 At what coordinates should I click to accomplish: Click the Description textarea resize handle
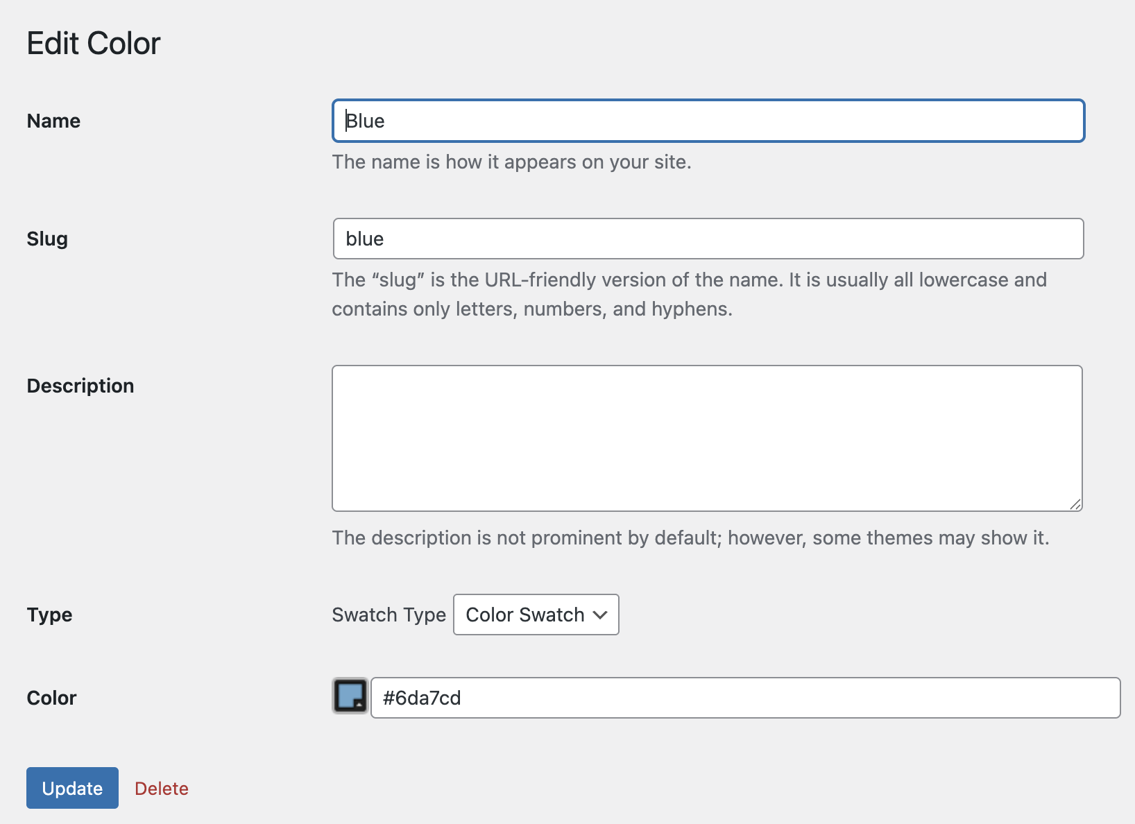(1075, 504)
